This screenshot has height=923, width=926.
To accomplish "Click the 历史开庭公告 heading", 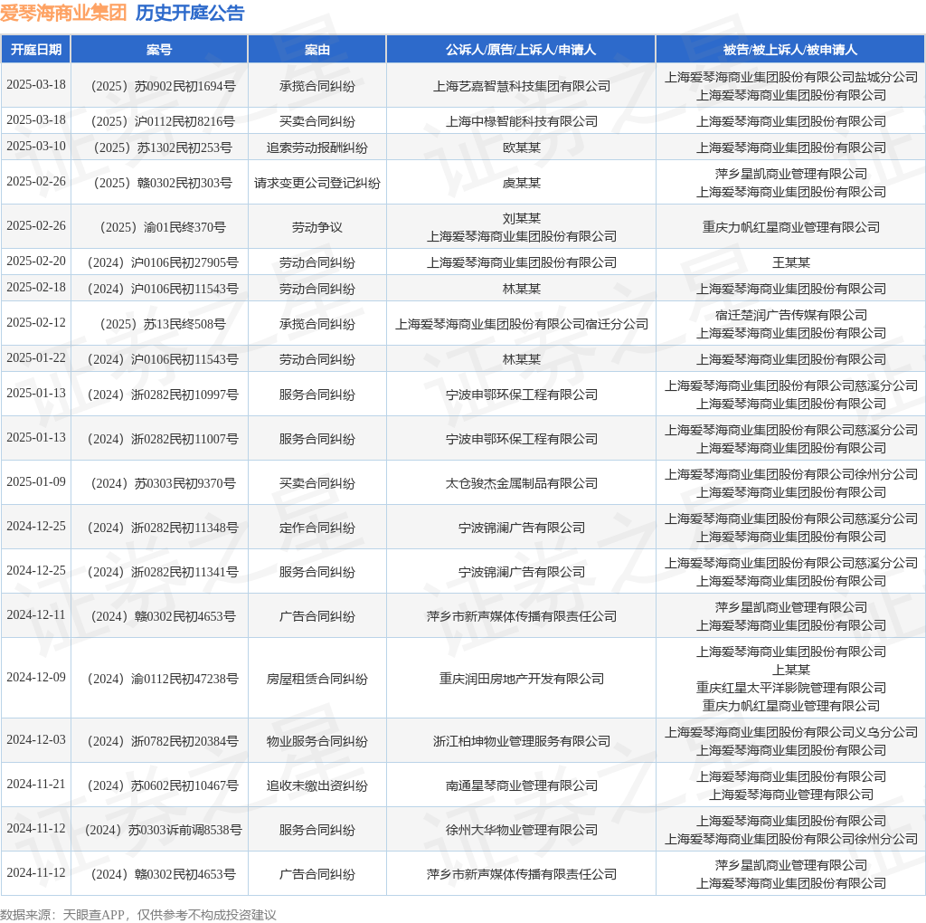I will tap(190, 13).
